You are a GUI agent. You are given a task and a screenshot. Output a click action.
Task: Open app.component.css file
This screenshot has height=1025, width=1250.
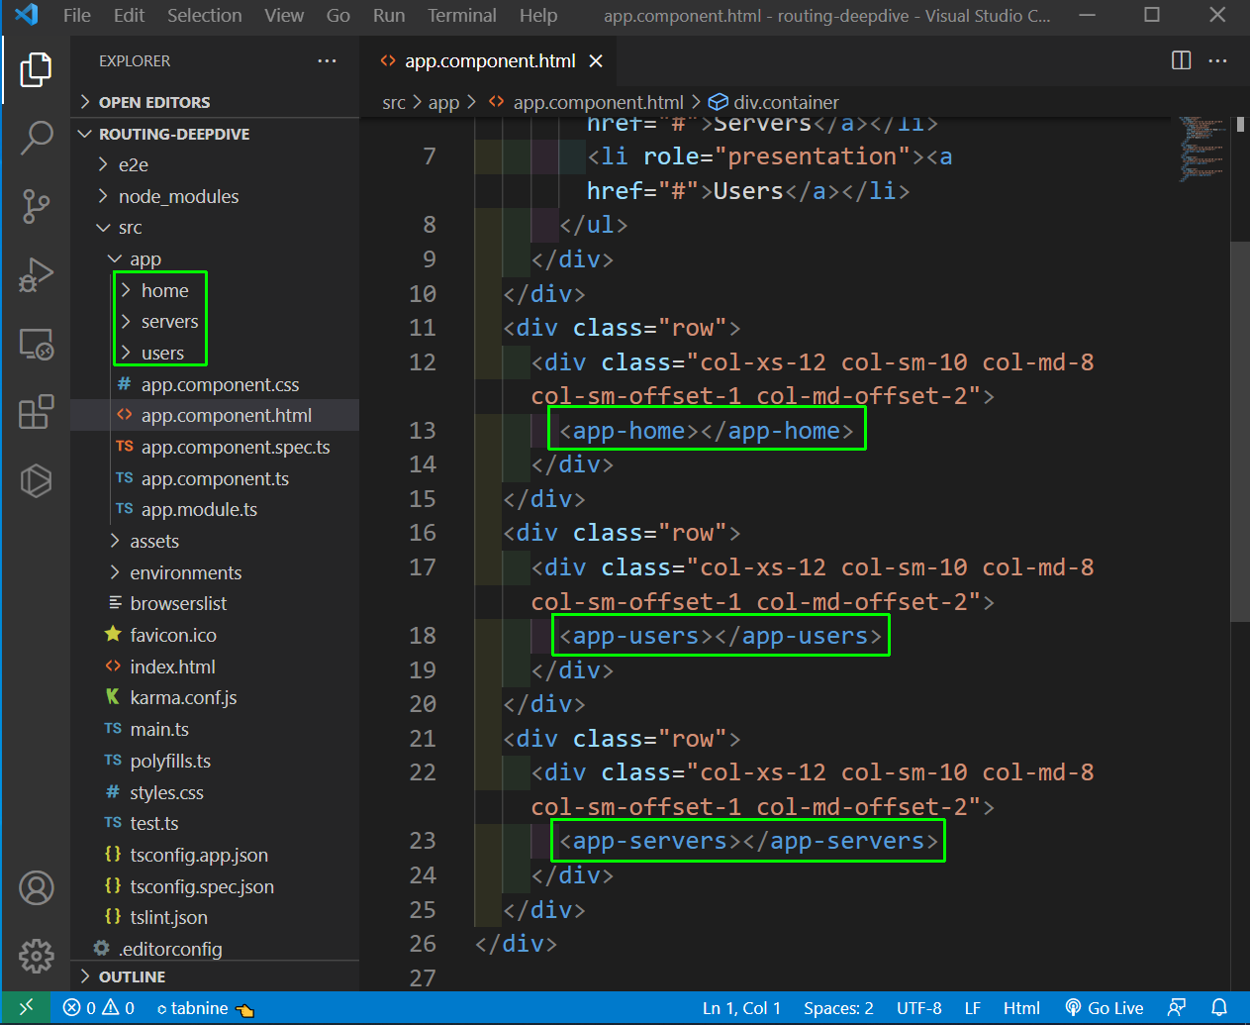[x=215, y=384]
